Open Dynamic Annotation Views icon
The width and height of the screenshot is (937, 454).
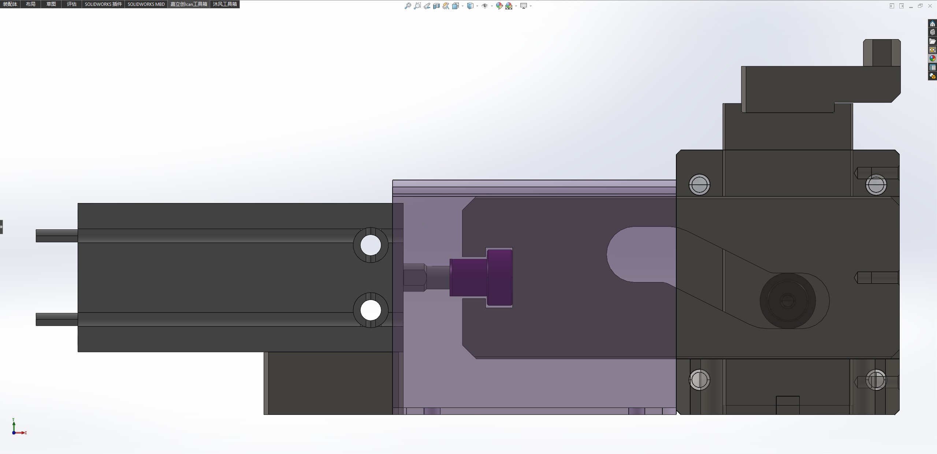(446, 6)
